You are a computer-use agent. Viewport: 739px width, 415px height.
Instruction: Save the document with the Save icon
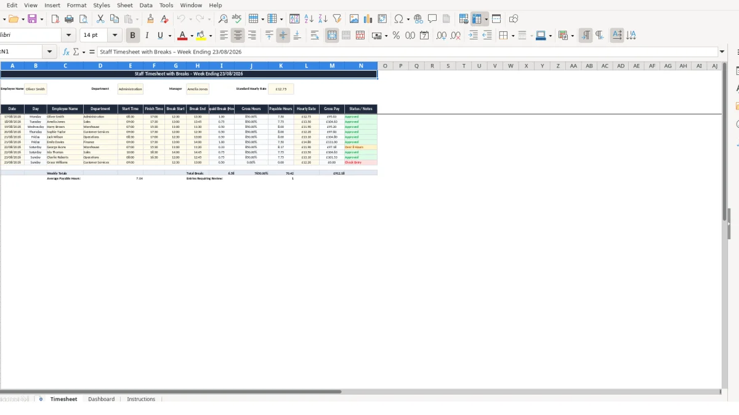coord(32,19)
